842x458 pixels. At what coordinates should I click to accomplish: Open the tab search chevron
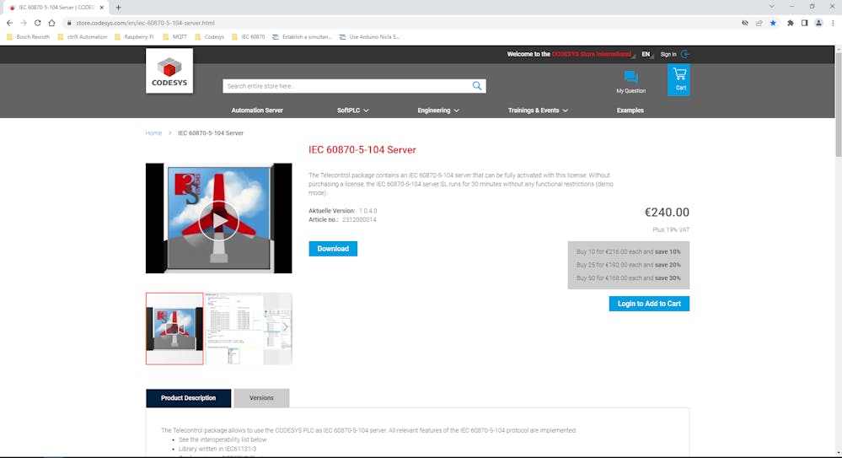pos(772,7)
